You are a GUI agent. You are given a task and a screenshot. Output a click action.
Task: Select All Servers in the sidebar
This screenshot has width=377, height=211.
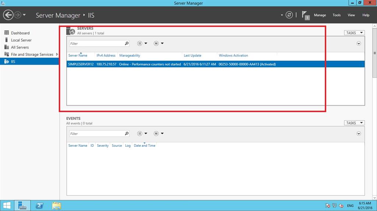pos(20,47)
